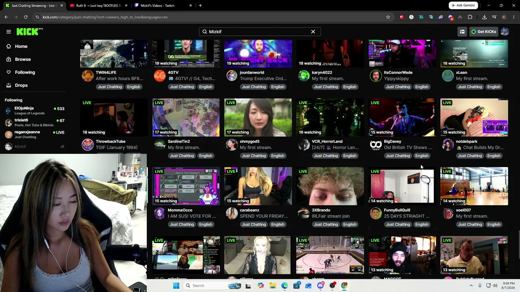Open the media controls toolbar icon

tap(494, 17)
